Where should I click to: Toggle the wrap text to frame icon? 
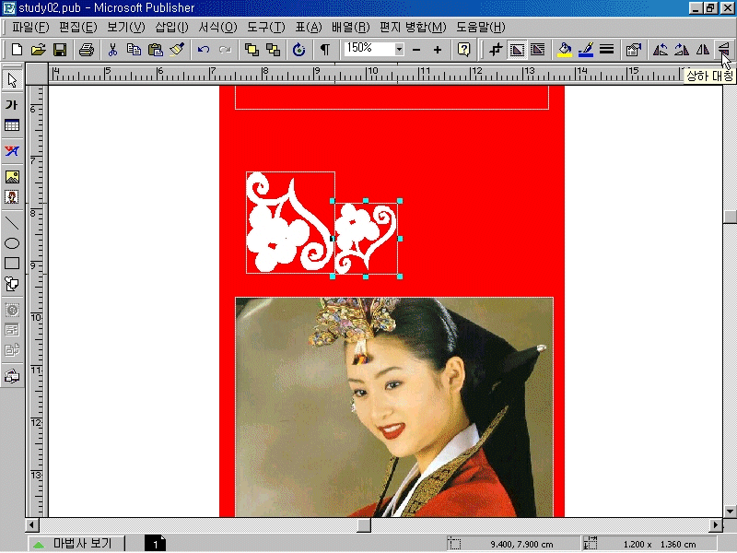pos(517,50)
